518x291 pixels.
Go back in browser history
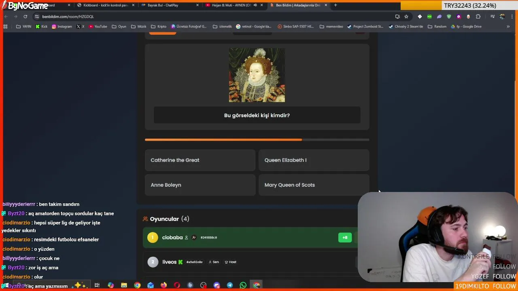click(x=6, y=17)
